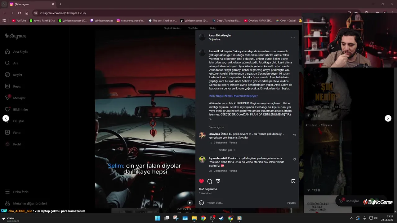View osaybaa's 3 beğenme likes

(x=221, y=143)
